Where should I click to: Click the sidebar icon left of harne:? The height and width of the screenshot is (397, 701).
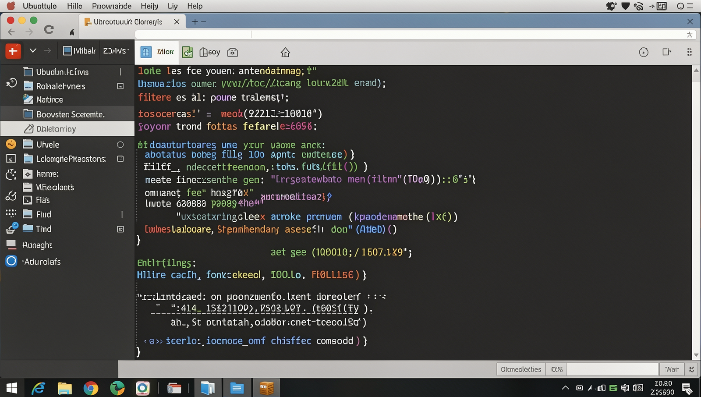point(11,174)
